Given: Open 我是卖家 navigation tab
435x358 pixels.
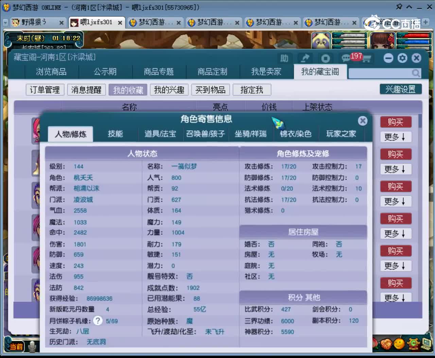Looking at the screenshot, I should point(266,72).
